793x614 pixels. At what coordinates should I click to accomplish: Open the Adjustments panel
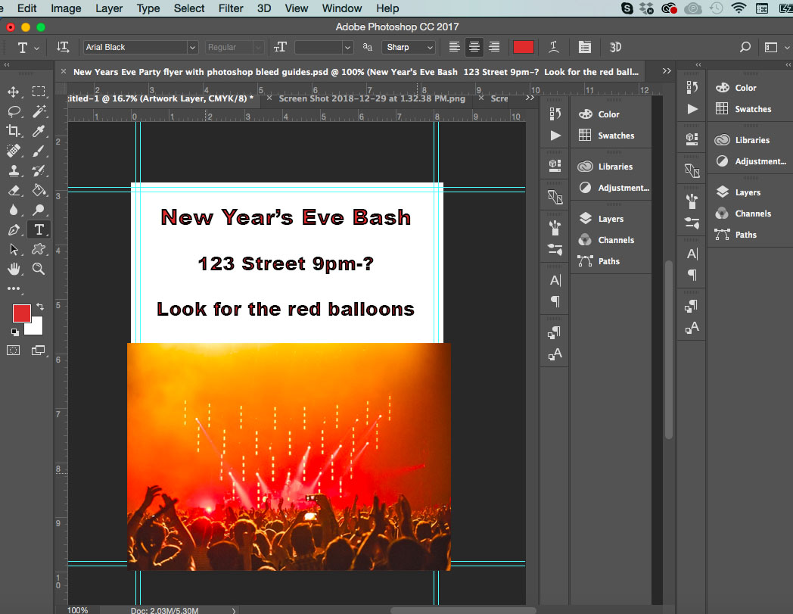(757, 161)
